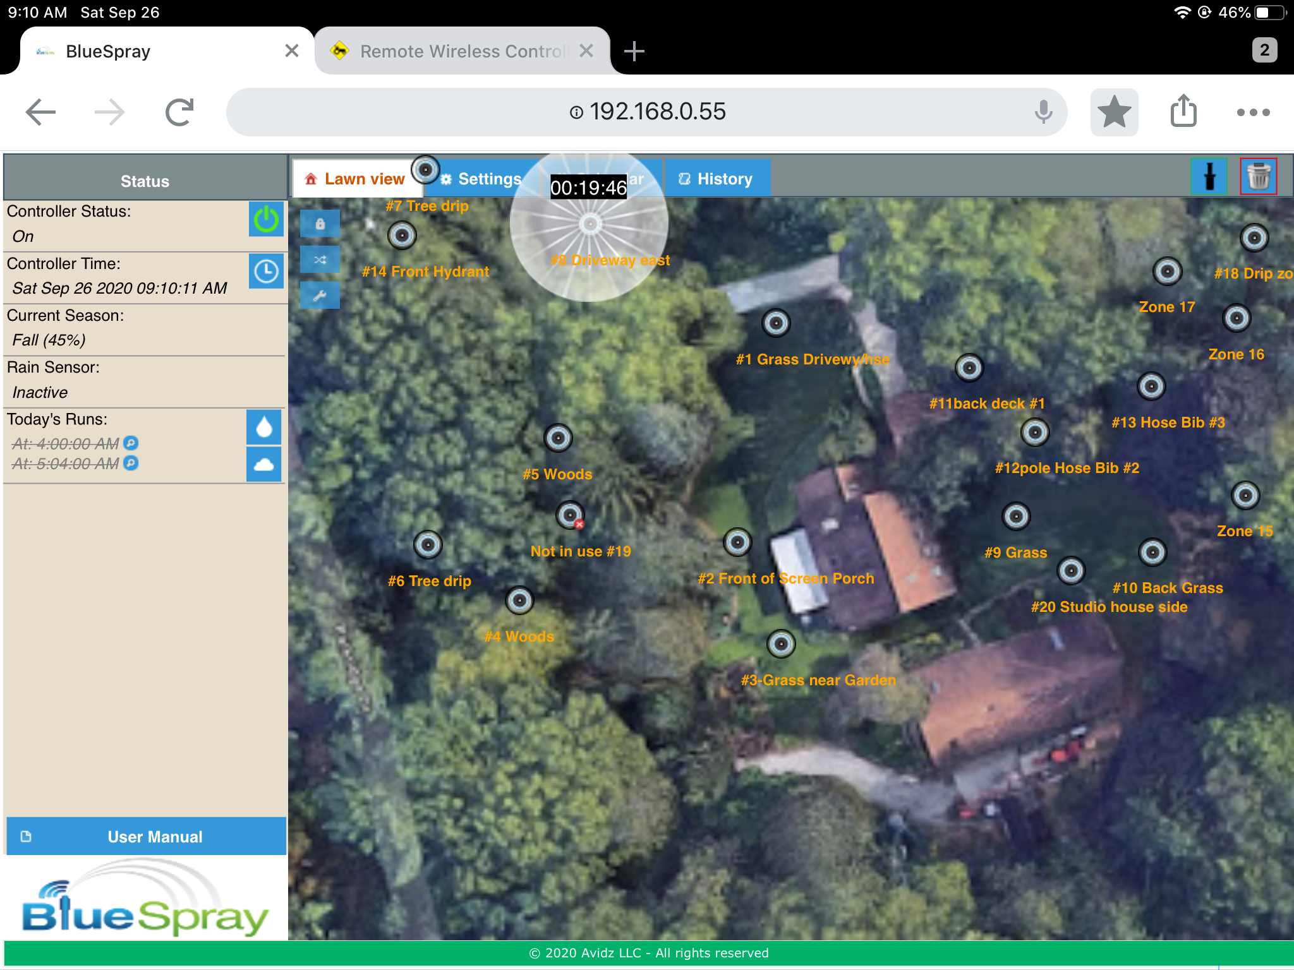1294x970 pixels.
Task: Toggle the controller power button
Action: 266,219
